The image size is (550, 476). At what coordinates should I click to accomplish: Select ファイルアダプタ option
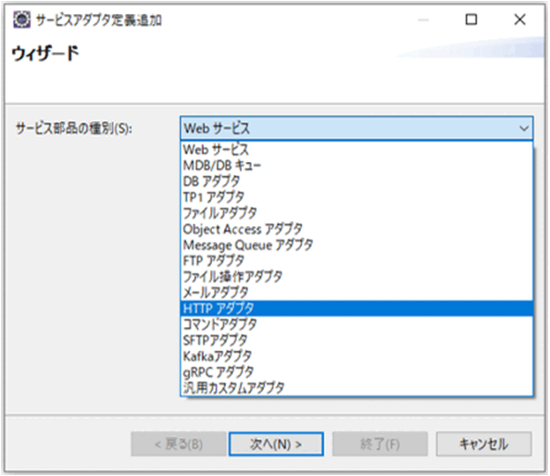(356, 213)
